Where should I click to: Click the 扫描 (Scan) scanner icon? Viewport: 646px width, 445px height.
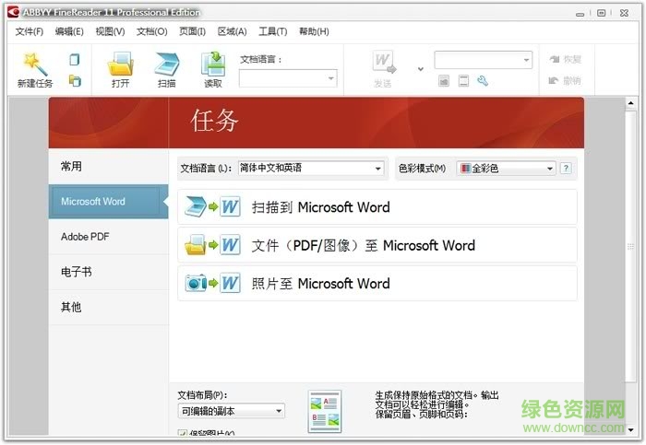pos(166,64)
